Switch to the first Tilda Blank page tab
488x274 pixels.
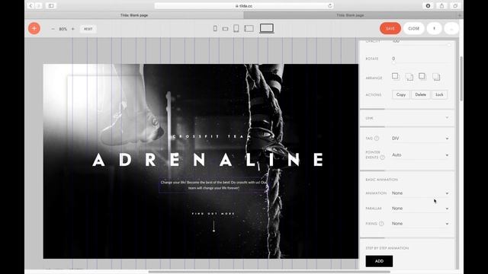pos(134,15)
